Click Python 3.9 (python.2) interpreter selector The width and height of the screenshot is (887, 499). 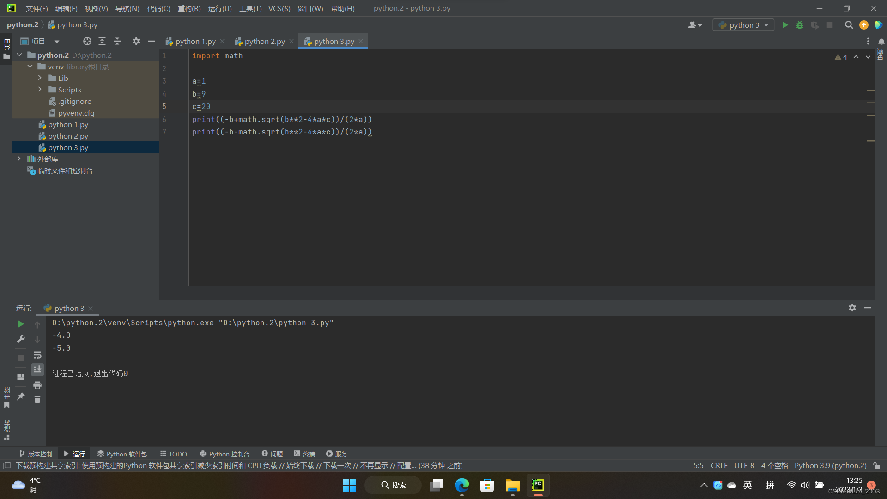coord(830,466)
